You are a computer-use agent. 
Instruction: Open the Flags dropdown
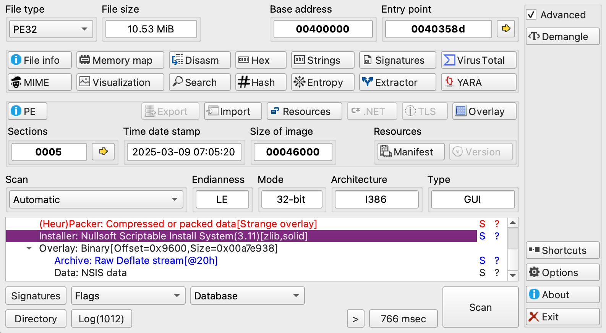(x=128, y=296)
